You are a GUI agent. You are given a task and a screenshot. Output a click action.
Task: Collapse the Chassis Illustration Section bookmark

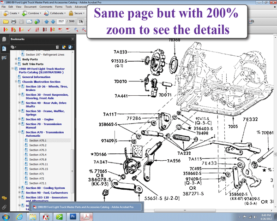click(x=16, y=81)
